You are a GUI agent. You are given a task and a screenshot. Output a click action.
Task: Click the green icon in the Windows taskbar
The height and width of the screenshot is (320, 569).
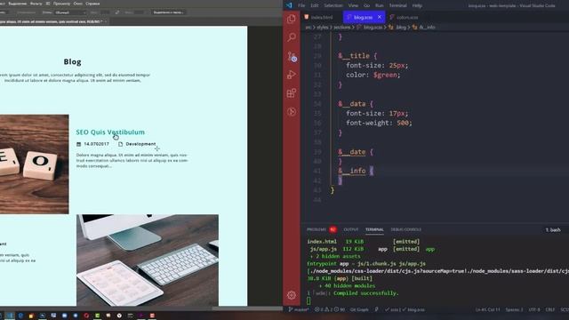(x=97, y=316)
